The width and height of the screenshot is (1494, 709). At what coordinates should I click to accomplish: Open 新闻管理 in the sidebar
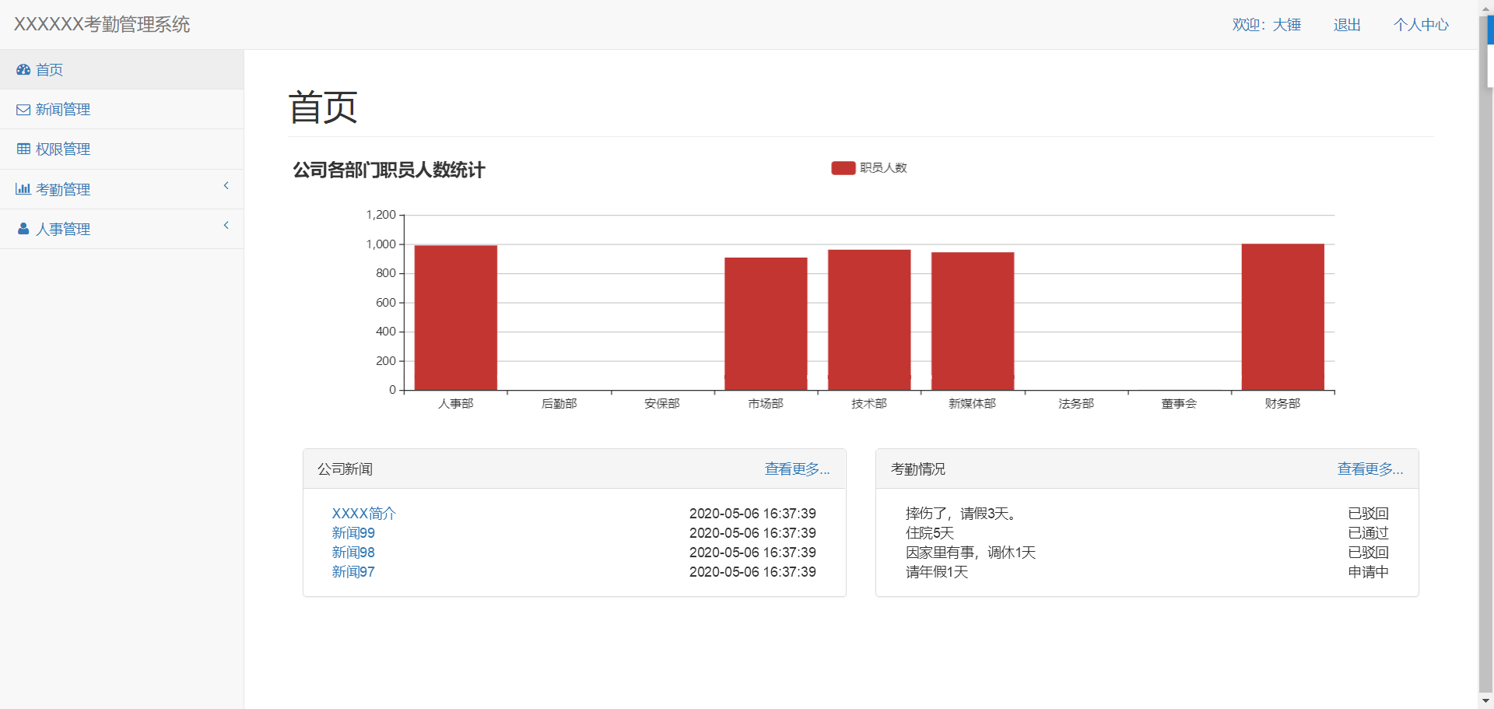121,109
